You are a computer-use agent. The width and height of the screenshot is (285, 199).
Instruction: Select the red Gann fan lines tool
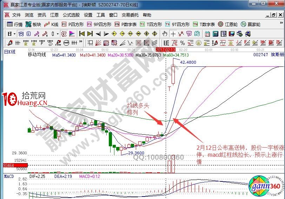[98, 43]
